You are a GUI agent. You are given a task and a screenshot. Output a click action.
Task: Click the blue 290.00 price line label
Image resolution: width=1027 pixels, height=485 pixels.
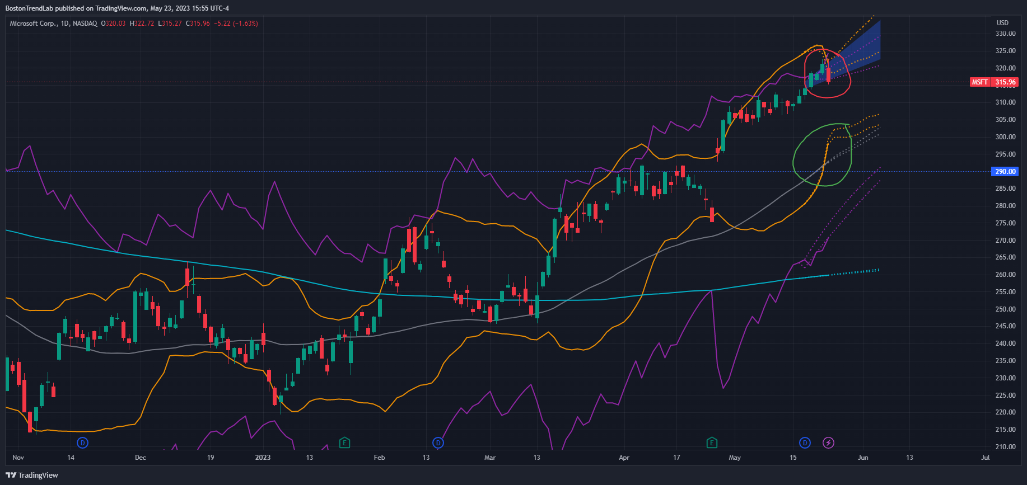point(1005,172)
